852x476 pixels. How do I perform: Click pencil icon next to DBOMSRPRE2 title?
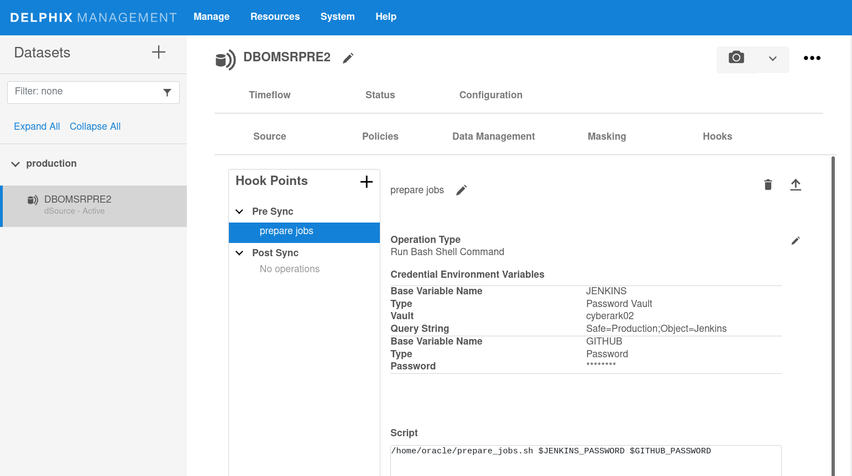click(x=348, y=58)
